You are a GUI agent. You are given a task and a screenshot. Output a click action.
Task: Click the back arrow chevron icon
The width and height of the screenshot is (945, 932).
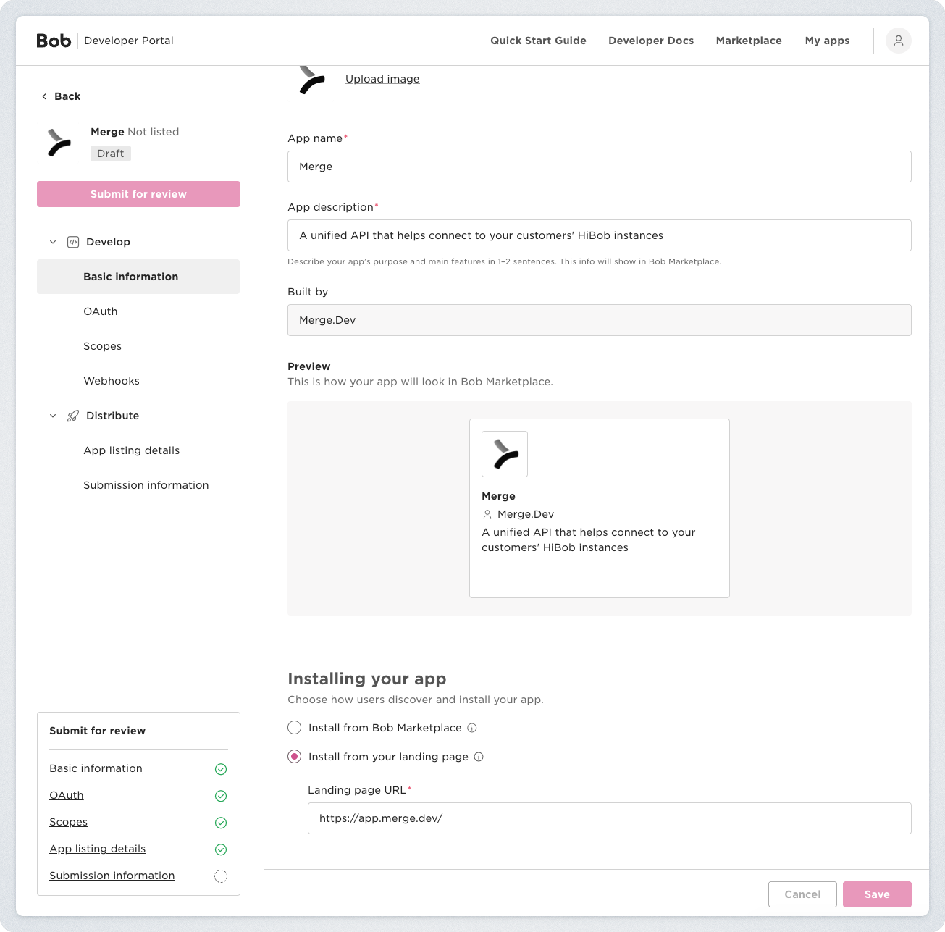[x=44, y=96]
